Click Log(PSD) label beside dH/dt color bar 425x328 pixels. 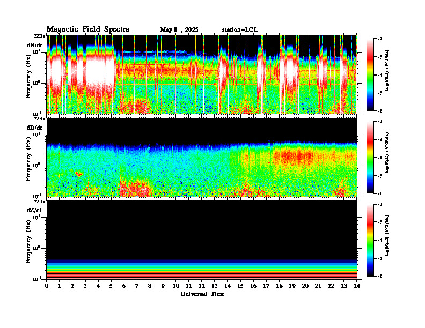tap(386, 70)
